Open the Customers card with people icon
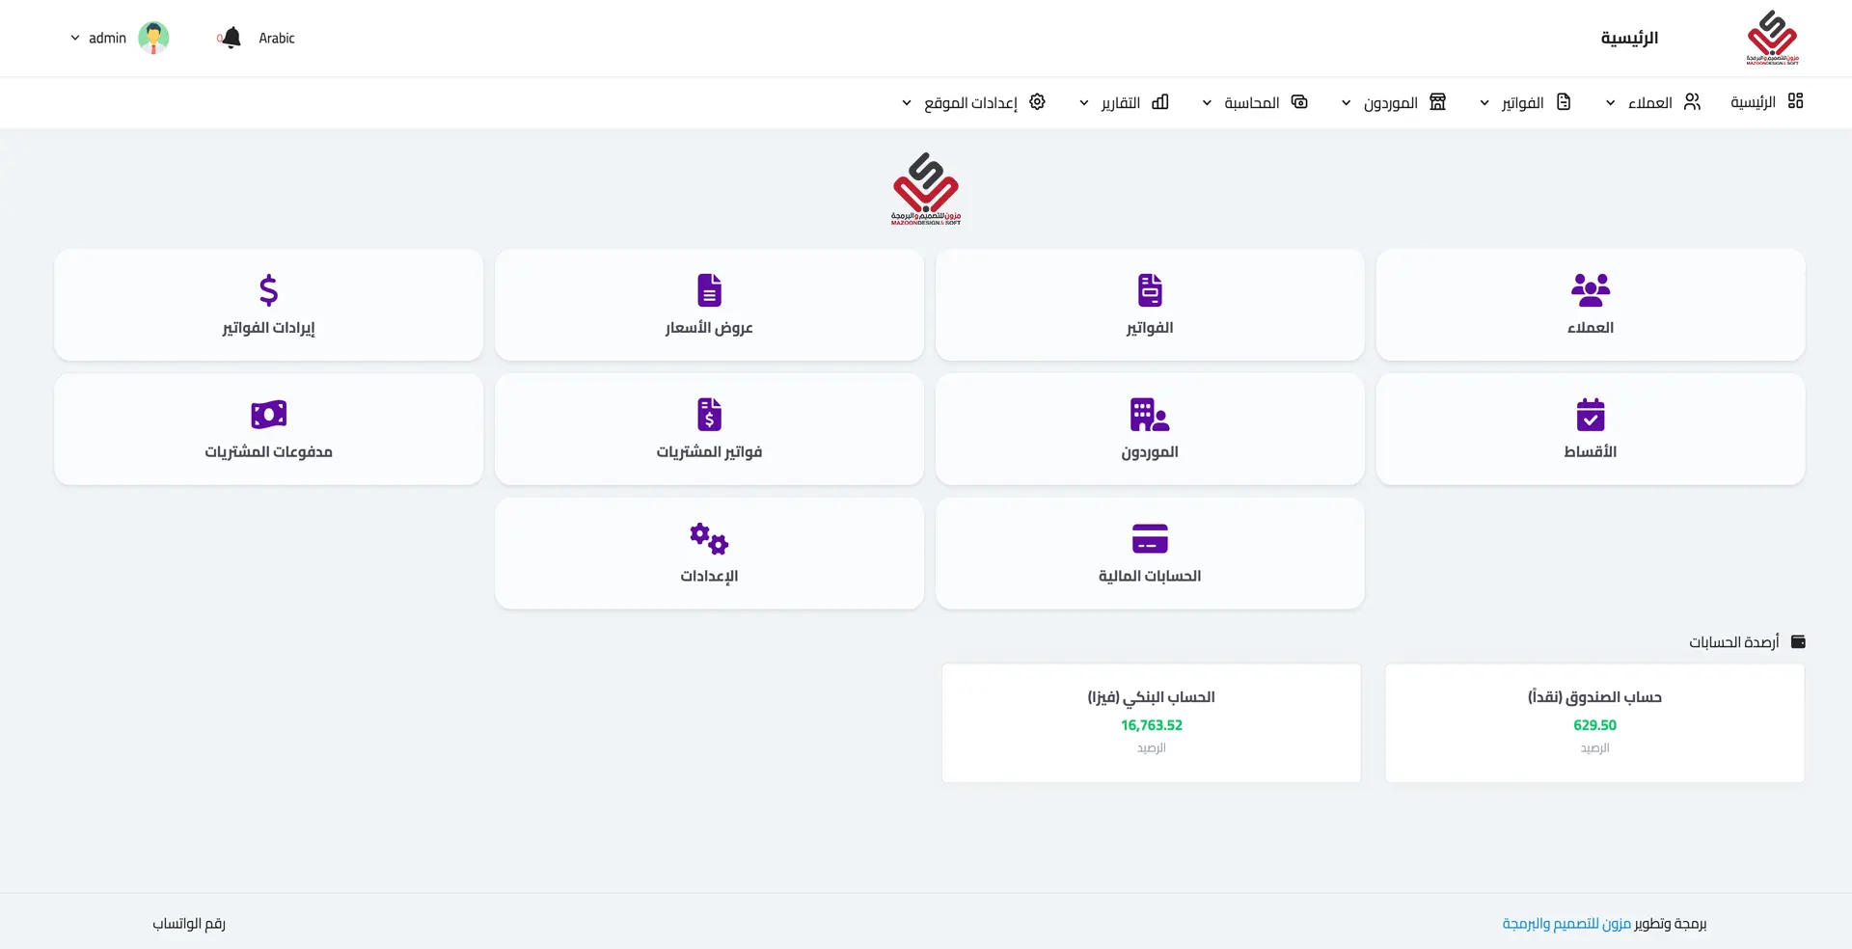1852x949 pixels. tap(1590, 289)
